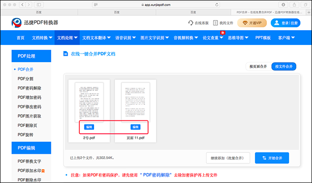Switch to the second 百度 tab
The image size is (312, 183).
[x=117, y=12]
